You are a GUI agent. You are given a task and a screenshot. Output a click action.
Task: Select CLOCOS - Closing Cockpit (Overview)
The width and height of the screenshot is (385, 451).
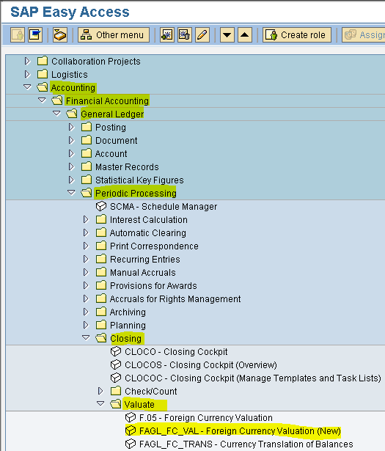[x=201, y=365]
